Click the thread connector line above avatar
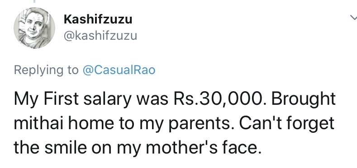Image resolution: width=357 pixels, height=168 pixels. (34, 1)
